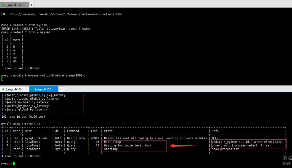Click 'Waiting for table level lock' state
This screenshot has height=168, width=292.
tap(128, 146)
